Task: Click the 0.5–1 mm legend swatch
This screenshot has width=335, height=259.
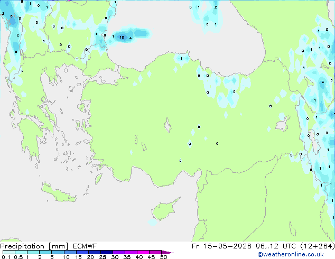Action: coord(21,252)
